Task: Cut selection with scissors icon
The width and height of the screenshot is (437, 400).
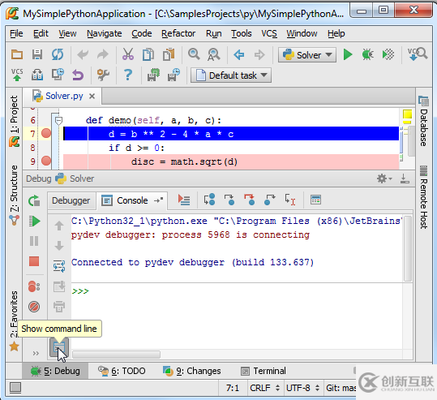Action: pos(128,54)
